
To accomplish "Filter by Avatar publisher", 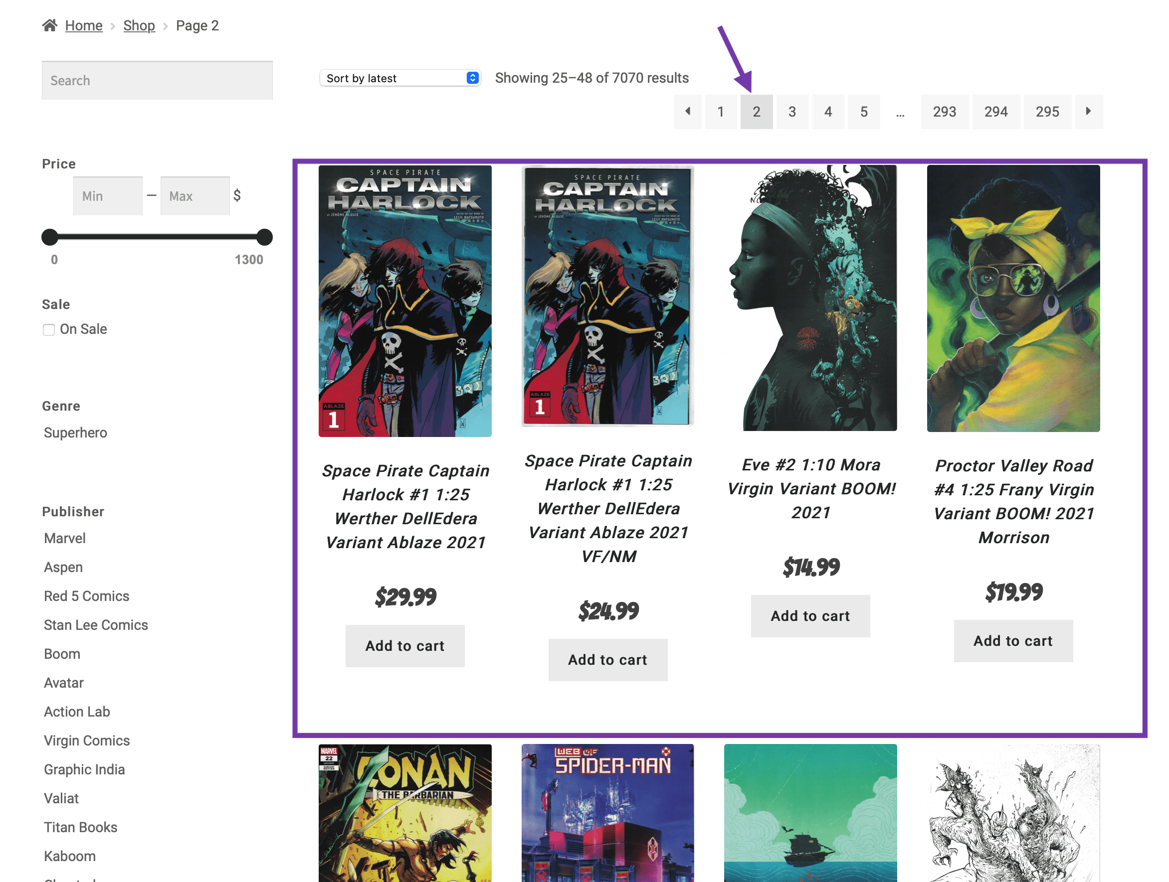I will [64, 683].
